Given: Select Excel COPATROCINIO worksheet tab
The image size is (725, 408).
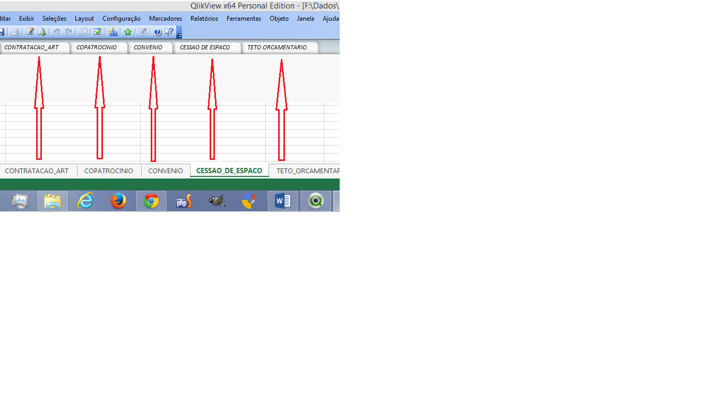Looking at the screenshot, I should point(109,171).
